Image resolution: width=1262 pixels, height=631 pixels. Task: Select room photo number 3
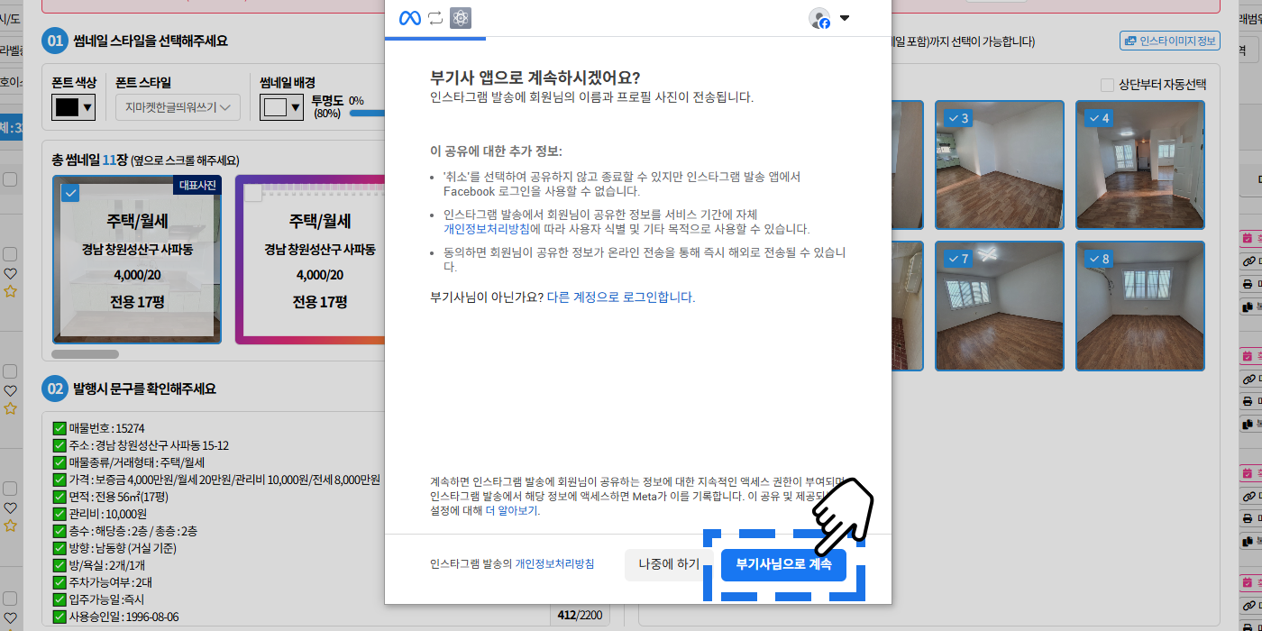(1000, 165)
